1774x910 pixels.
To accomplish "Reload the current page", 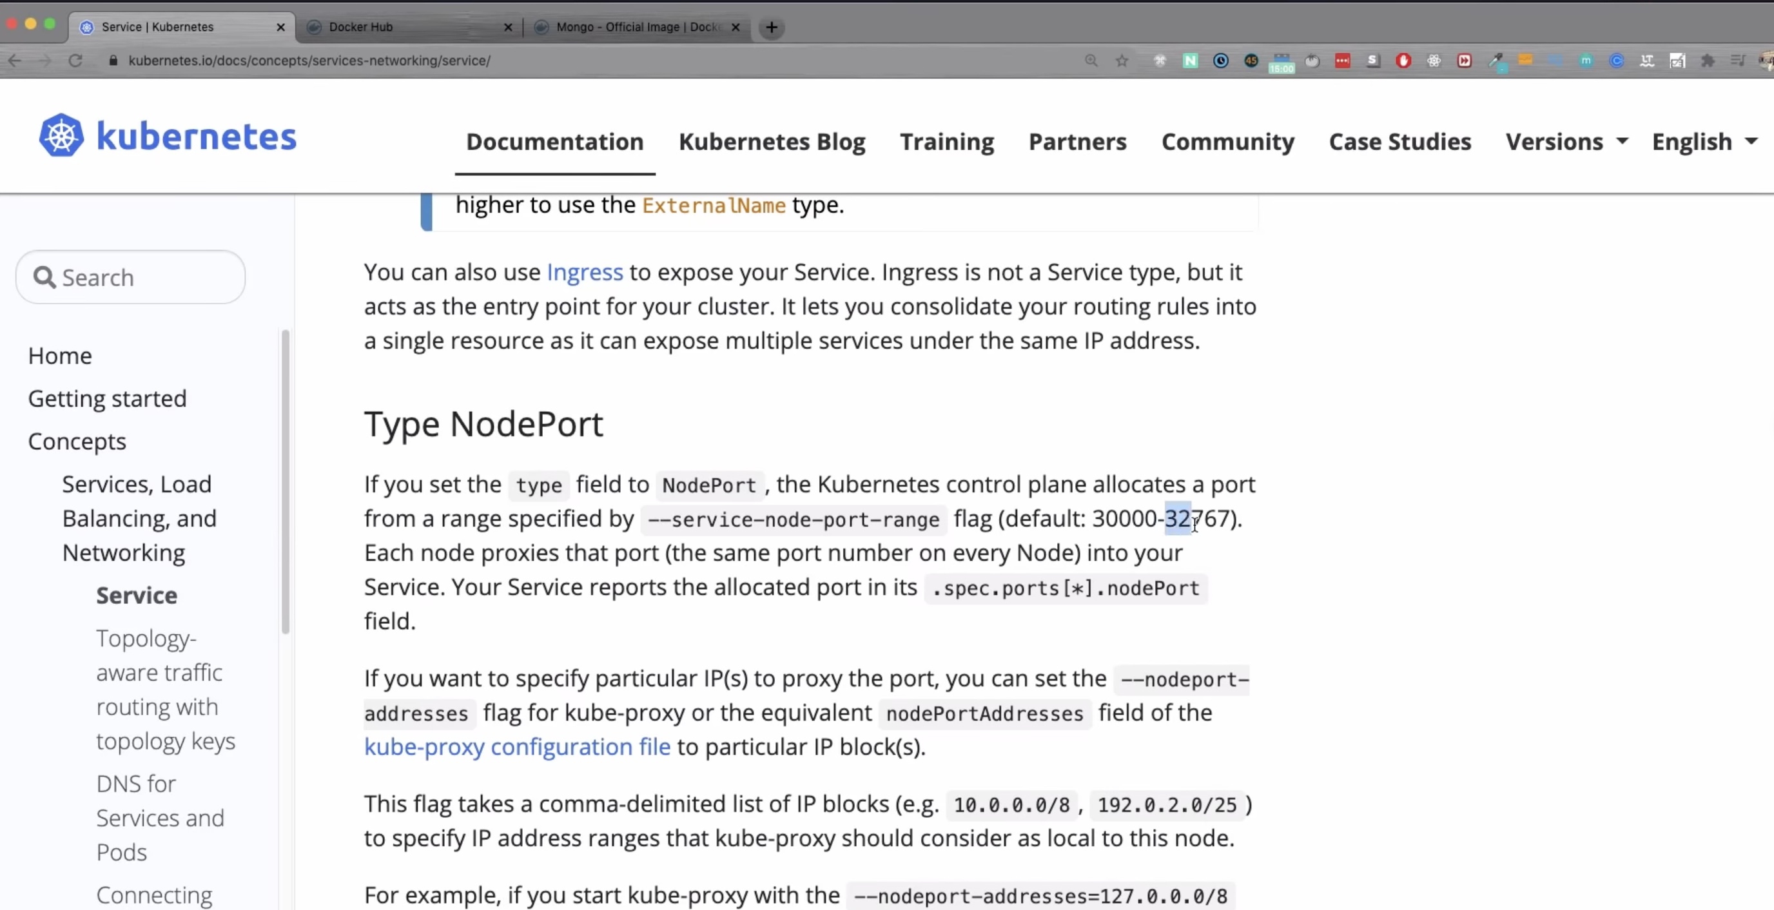I will [75, 61].
